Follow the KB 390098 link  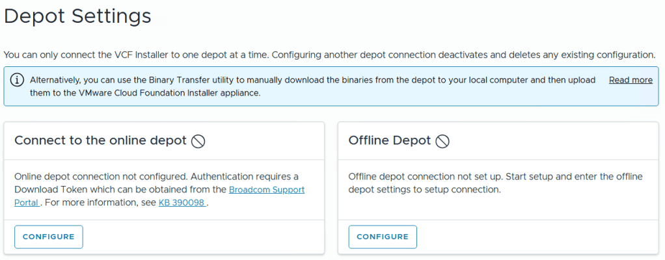coord(182,203)
